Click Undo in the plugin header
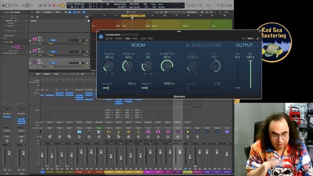Image resolution: width=313 pixels, height=176 pixels. 143,38
